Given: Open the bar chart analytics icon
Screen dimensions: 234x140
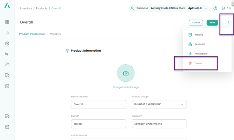Looking at the screenshot, I should [x=7, y=33].
